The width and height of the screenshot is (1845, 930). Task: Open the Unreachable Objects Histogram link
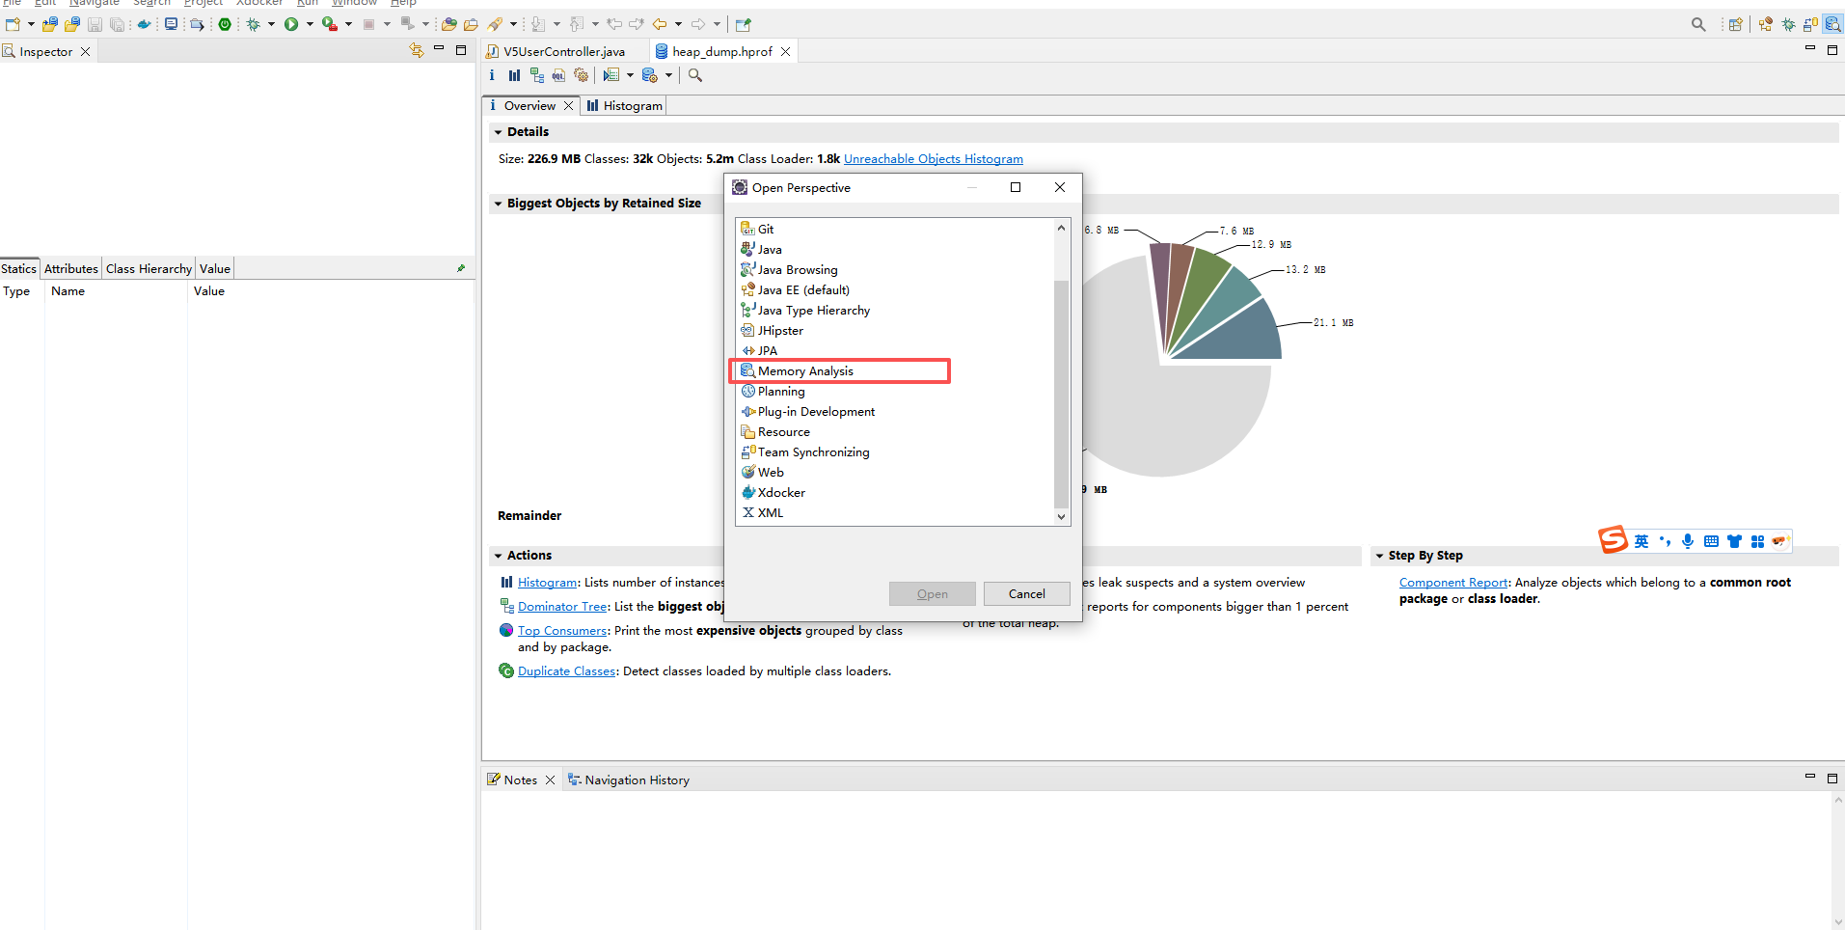point(934,158)
